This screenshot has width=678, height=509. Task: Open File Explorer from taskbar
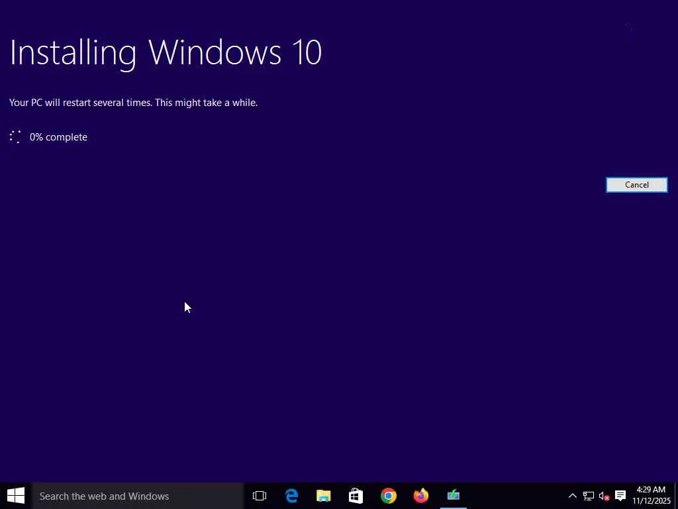pos(323,496)
